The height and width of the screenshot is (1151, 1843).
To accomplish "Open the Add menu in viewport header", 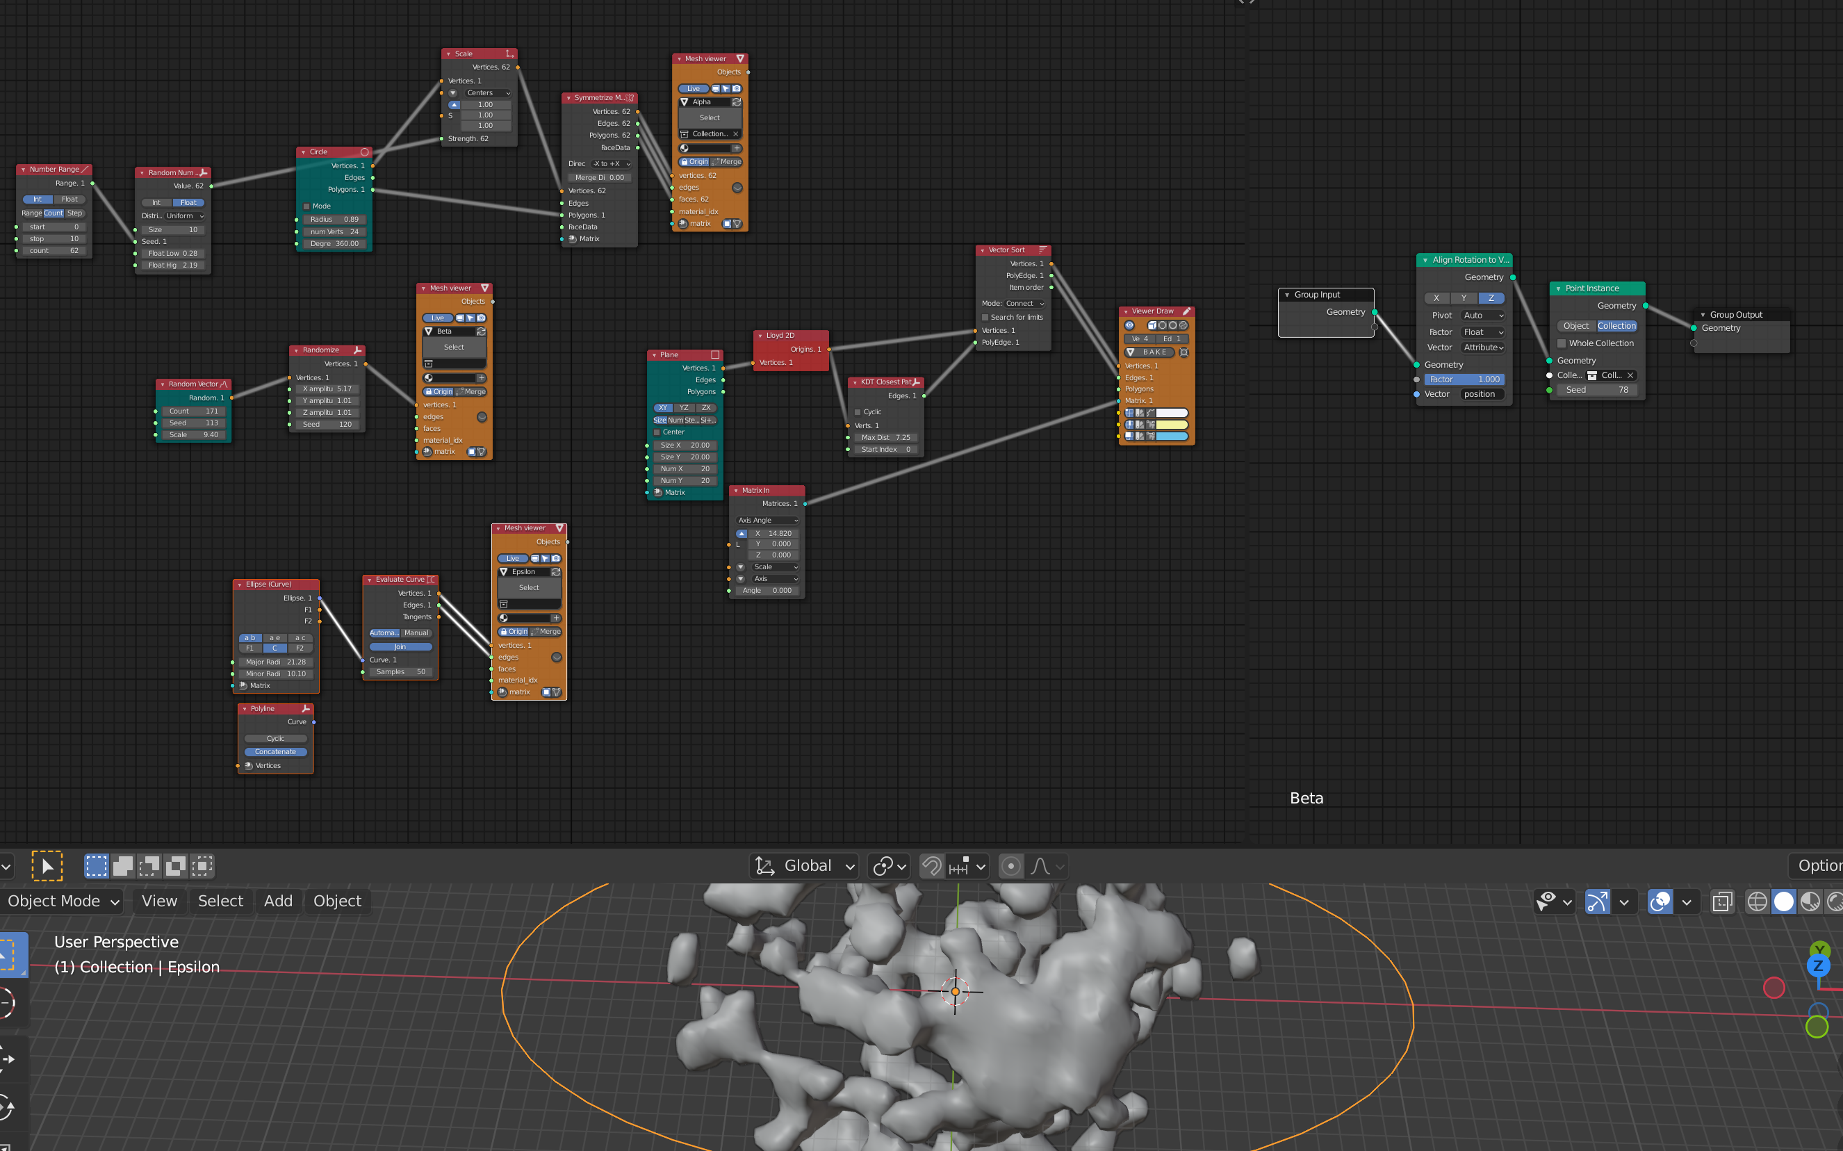I will (x=278, y=901).
